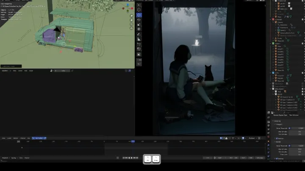Collapse the Sampling panel
The width and height of the screenshot is (305, 171).
273,121
